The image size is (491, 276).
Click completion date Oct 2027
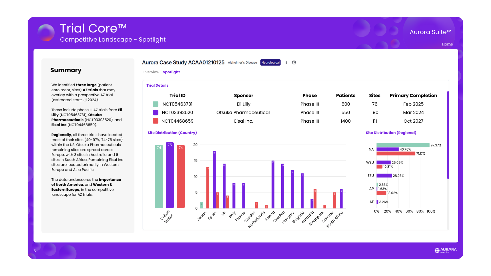click(414, 121)
